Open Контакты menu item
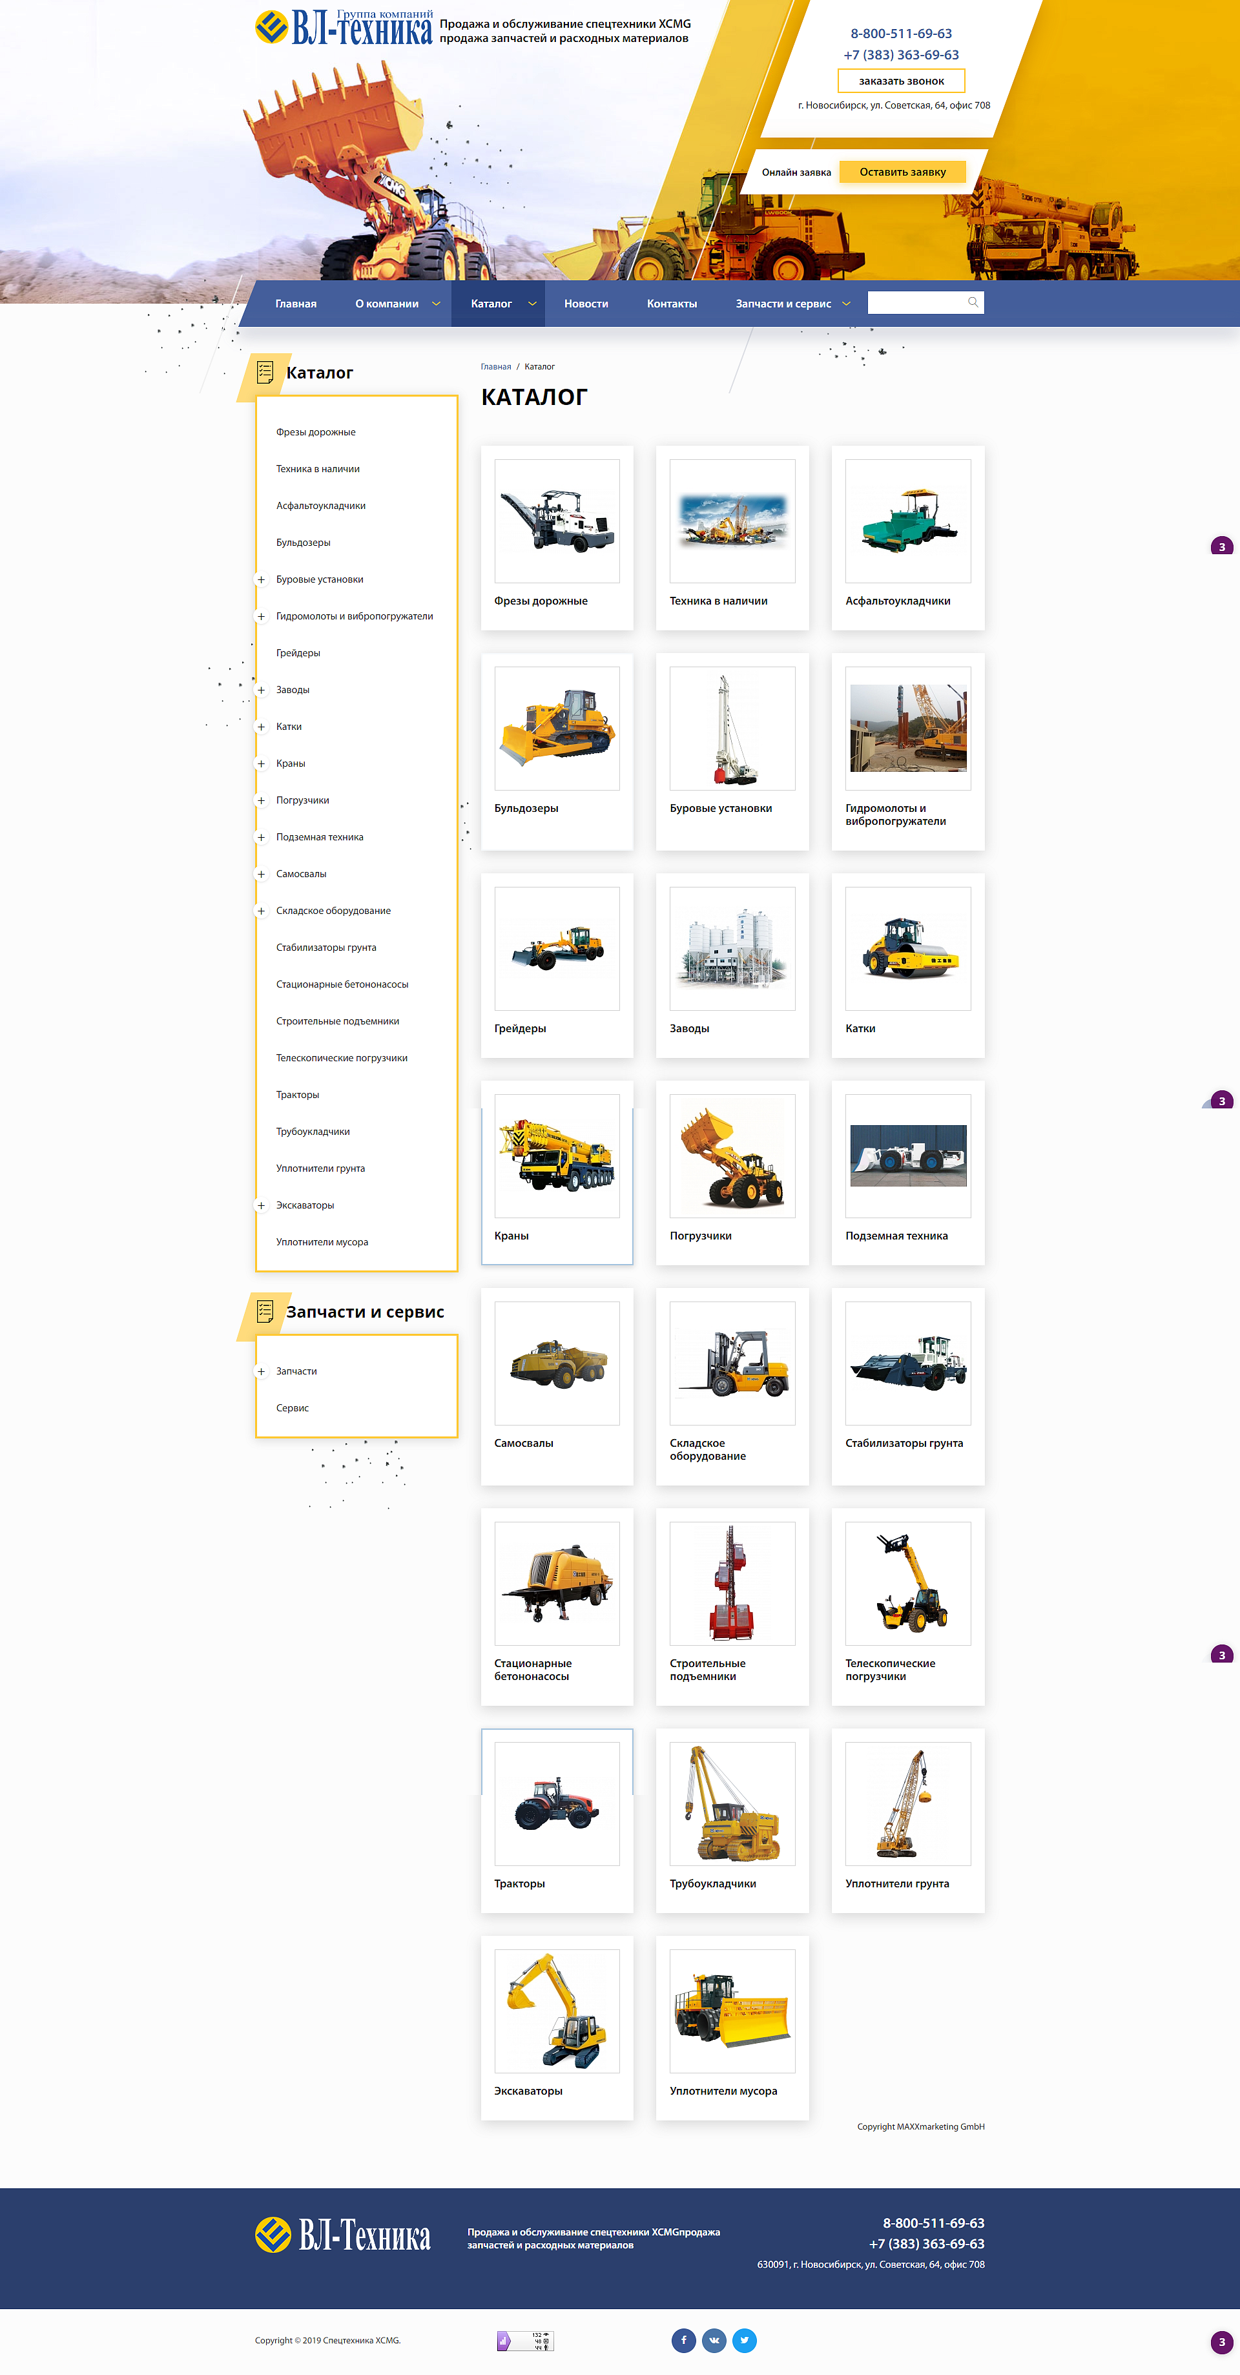Screen dimensions: 1240x2375 672,304
